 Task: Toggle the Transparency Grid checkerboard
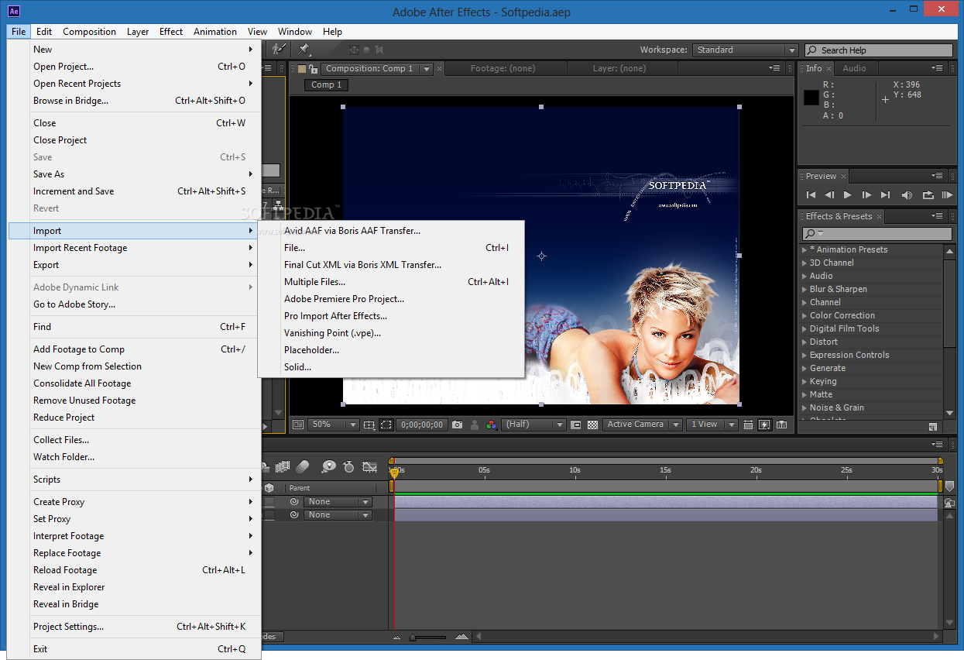[592, 425]
